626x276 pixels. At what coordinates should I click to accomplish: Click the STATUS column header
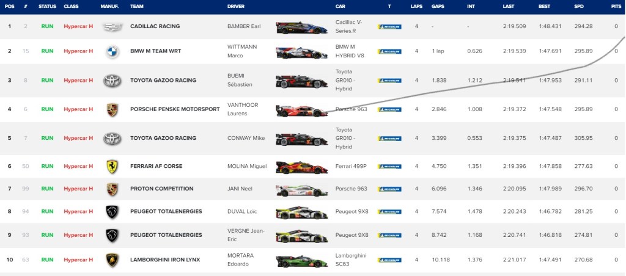(47, 6)
